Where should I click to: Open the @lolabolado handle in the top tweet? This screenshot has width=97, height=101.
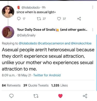[x=31, y=8]
